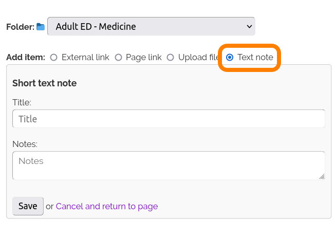Select the Text note radio button

click(230, 58)
